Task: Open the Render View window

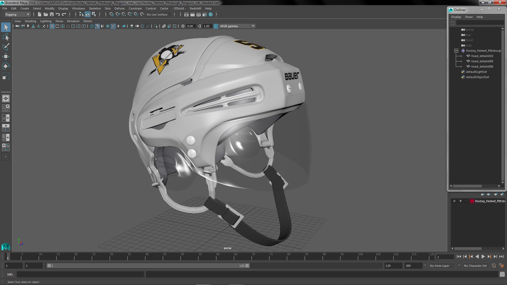Action: coord(186,14)
